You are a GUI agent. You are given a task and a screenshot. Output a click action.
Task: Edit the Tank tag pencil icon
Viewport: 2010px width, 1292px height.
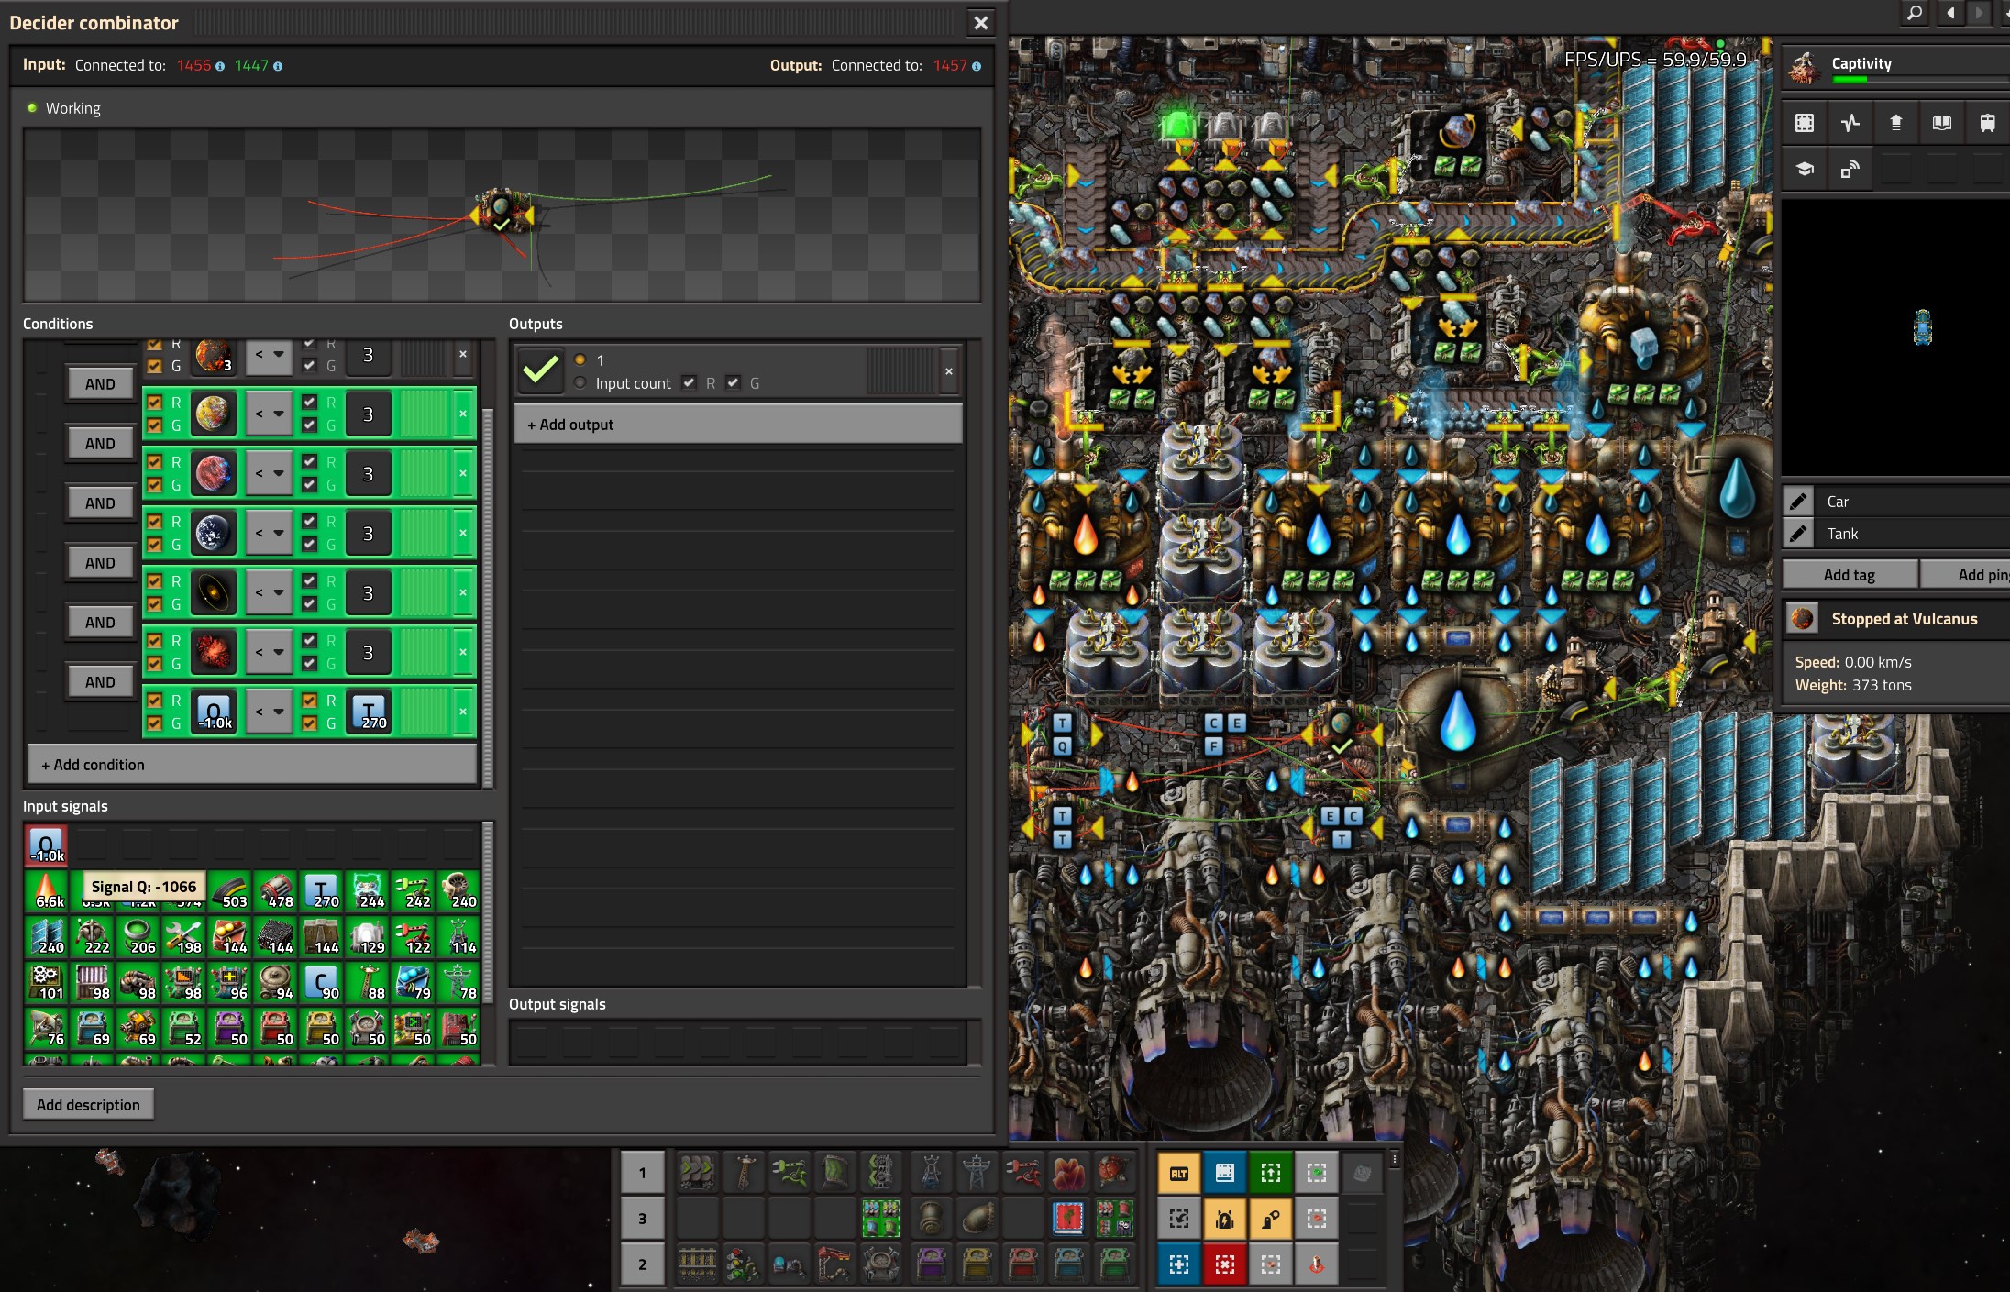[x=1799, y=534]
